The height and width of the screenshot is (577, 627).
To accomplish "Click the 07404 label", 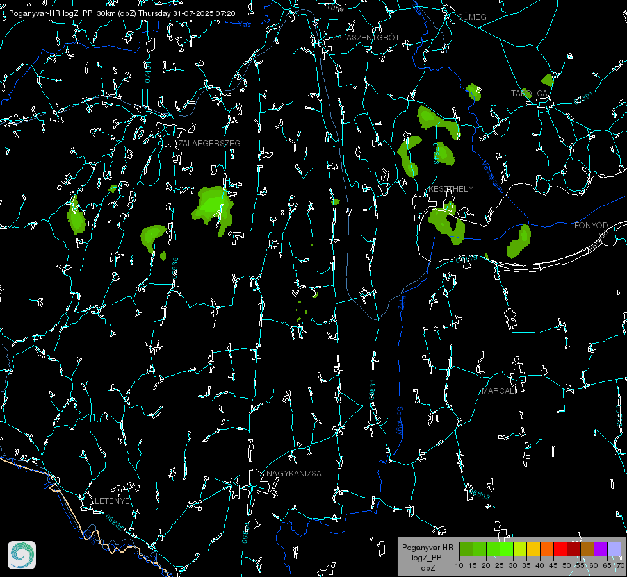I will [147, 72].
